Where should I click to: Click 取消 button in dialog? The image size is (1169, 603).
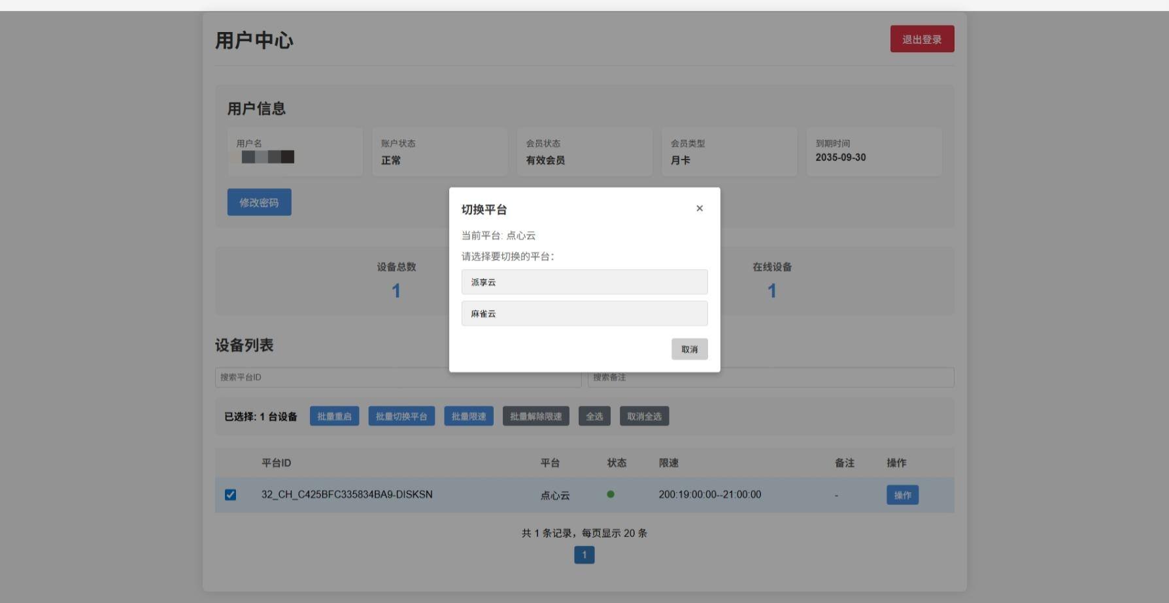point(689,350)
